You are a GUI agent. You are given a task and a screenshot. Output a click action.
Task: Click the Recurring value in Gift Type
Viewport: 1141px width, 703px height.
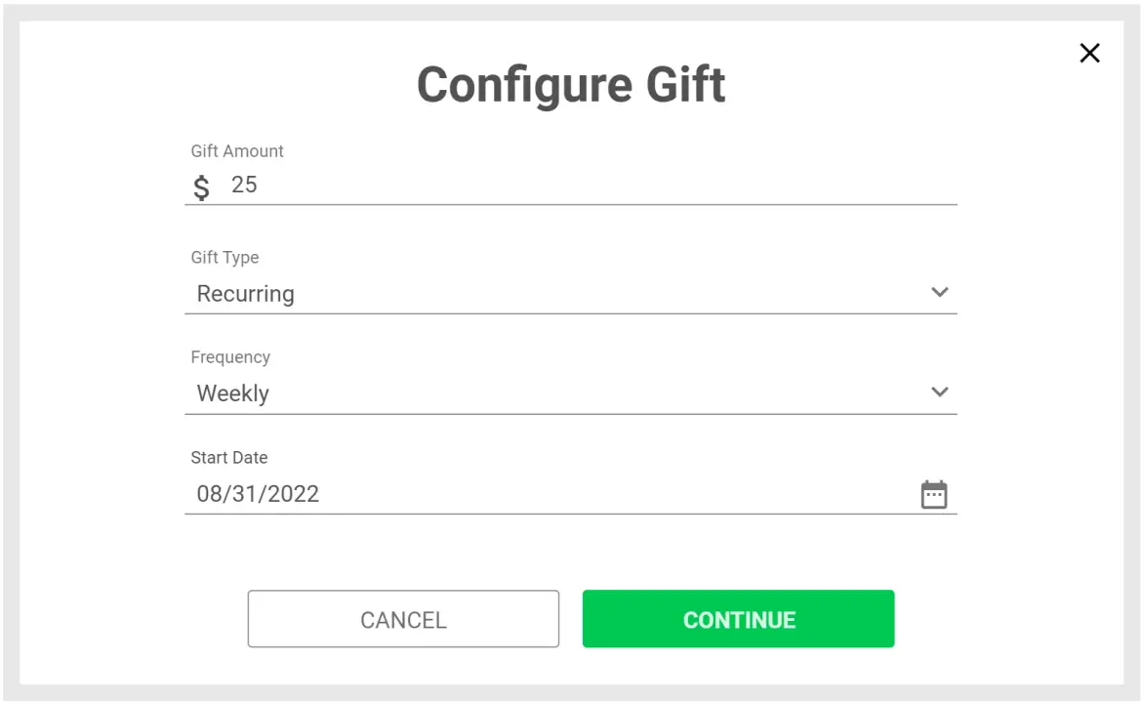(245, 294)
